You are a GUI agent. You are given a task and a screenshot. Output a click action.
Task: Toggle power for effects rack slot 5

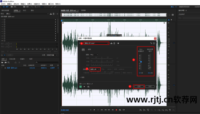coord(4,29)
